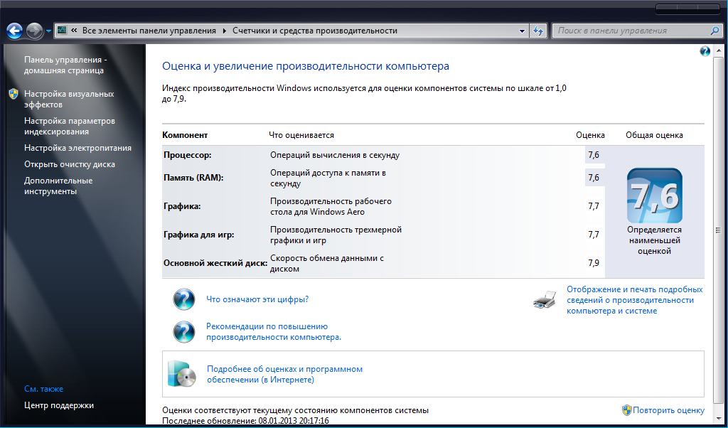Click the vertical scrollbar thumb
Viewport: 728px width, 428px height.
[x=719, y=231]
